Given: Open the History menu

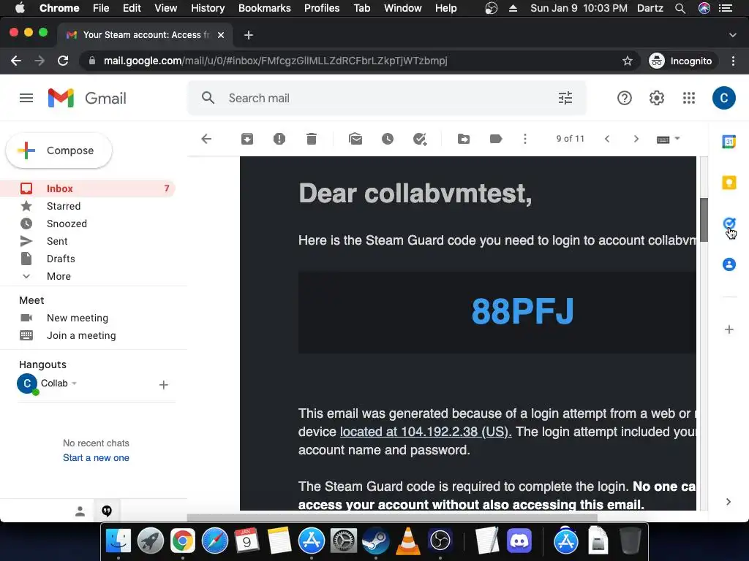Looking at the screenshot, I should click(208, 8).
